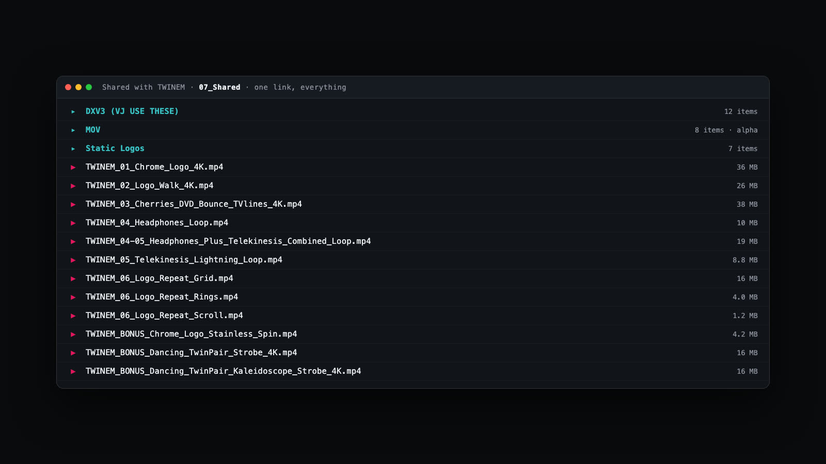The height and width of the screenshot is (464, 826).
Task: Expand the Static Logos folder arrow
Action: [73, 148]
